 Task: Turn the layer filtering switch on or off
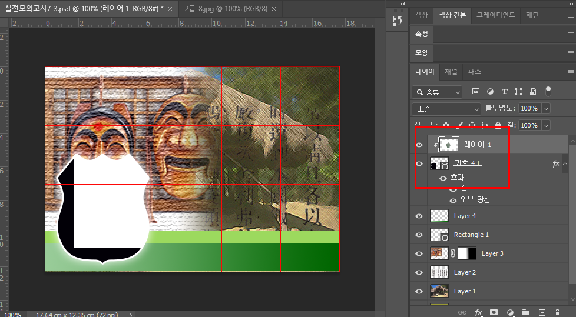click(548, 91)
